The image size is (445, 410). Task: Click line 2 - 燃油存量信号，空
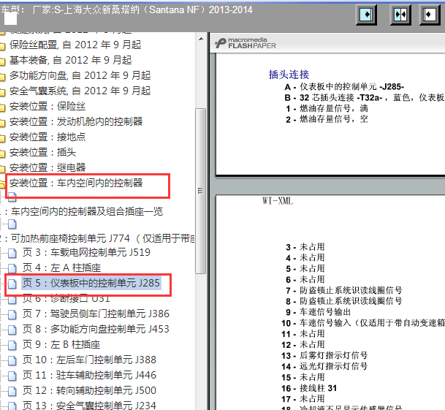(x=327, y=119)
